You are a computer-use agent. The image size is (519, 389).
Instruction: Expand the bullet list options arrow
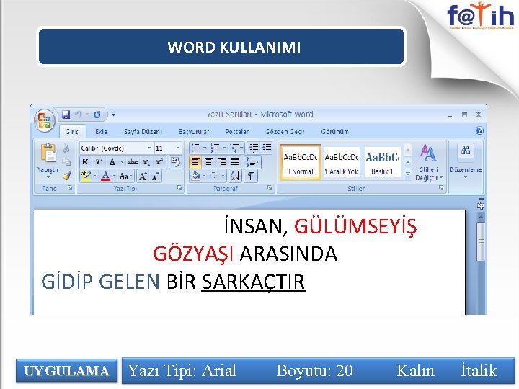pos(205,148)
